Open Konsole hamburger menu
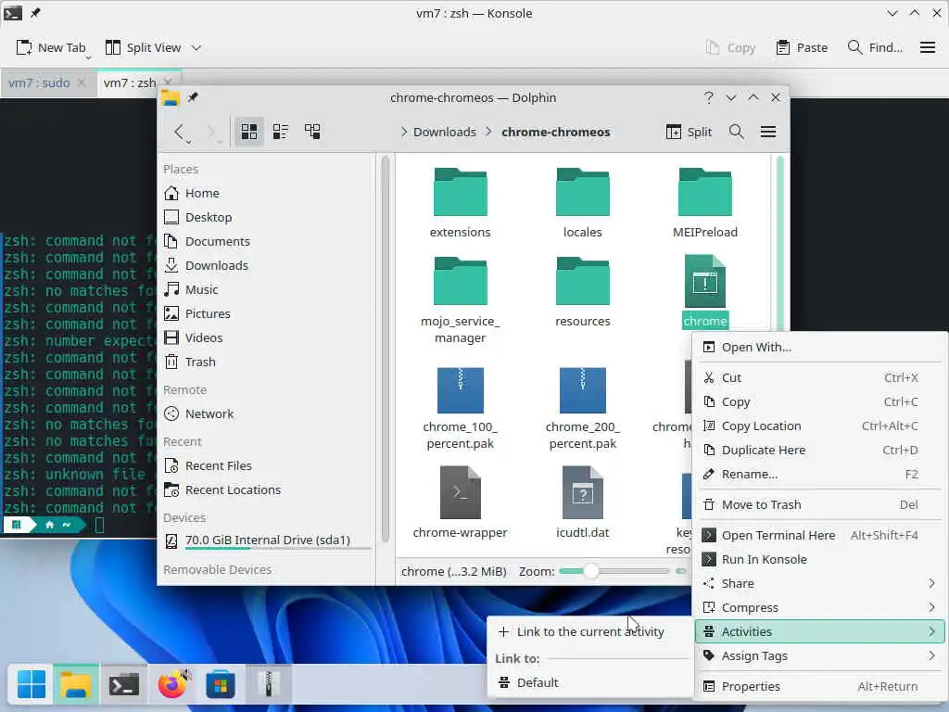Screen dimensions: 949x712 coord(927,47)
